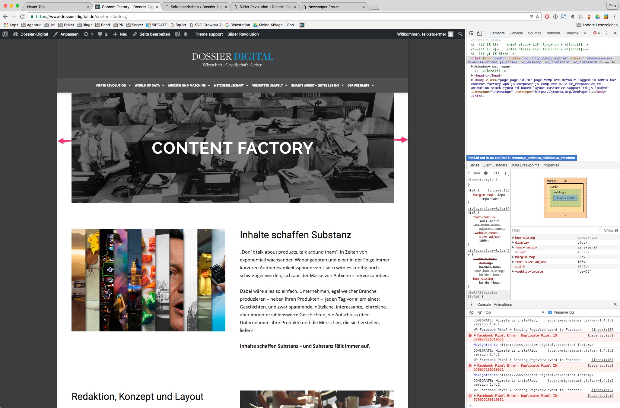620x408 pixels.
Task: Click the Andere Lesezeichen bookmarks folder
Action: 597,25
